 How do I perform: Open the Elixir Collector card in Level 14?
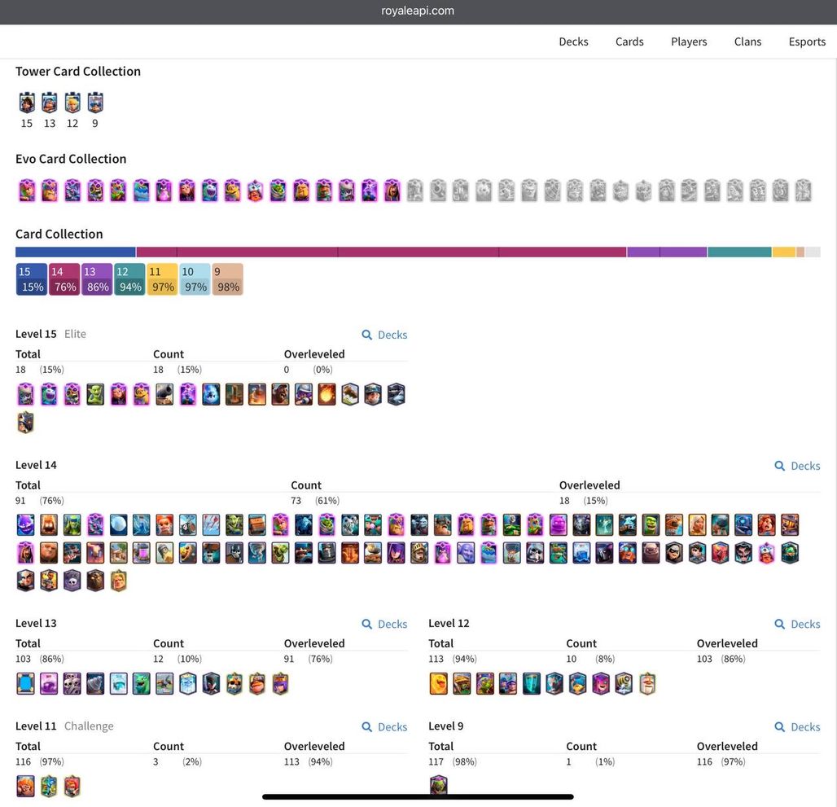tap(142, 553)
